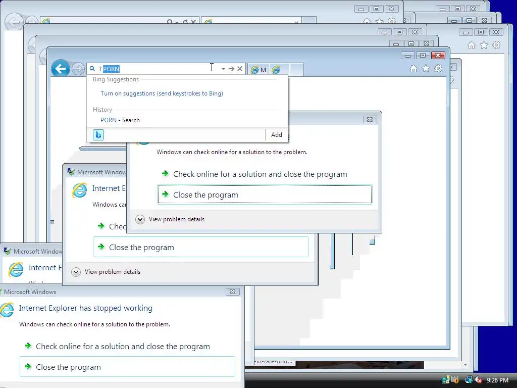517x388 pixels.
Task: Go back in the front Internet Explorer window
Action: [x=61, y=69]
